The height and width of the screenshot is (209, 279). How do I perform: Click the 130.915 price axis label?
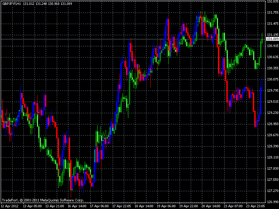(273, 46)
